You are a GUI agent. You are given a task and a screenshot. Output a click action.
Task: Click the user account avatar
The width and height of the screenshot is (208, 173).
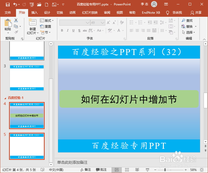tap(154, 4)
